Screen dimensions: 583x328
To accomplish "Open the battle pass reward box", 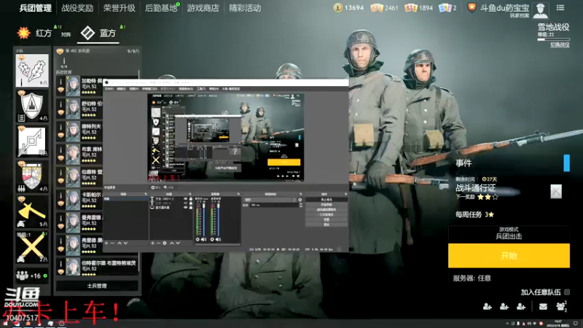I will [x=556, y=192].
